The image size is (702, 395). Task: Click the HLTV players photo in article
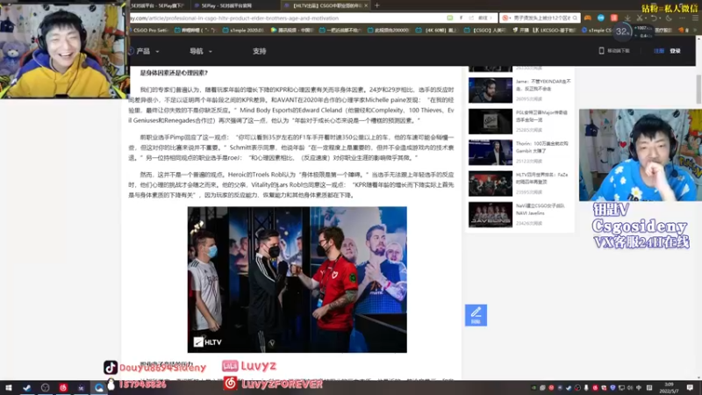(297, 279)
